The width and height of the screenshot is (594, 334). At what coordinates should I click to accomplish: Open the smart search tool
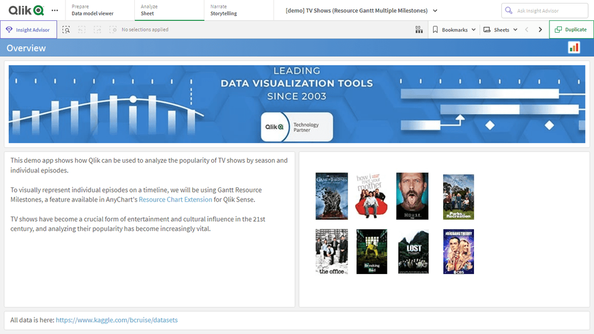(x=67, y=30)
